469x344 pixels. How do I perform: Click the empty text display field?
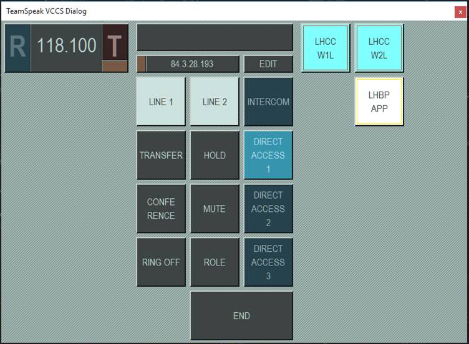point(215,37)
